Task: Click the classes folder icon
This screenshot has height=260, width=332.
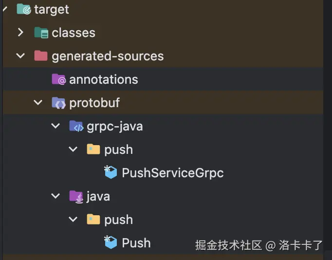Action: [41, 33]
